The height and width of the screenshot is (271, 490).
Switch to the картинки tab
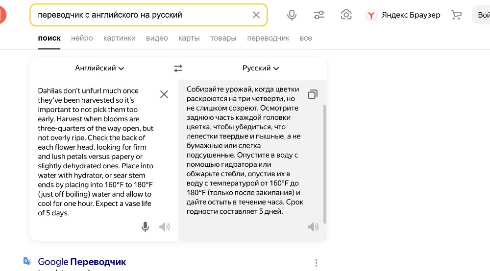pyautogui.click(x=120, y=38)
